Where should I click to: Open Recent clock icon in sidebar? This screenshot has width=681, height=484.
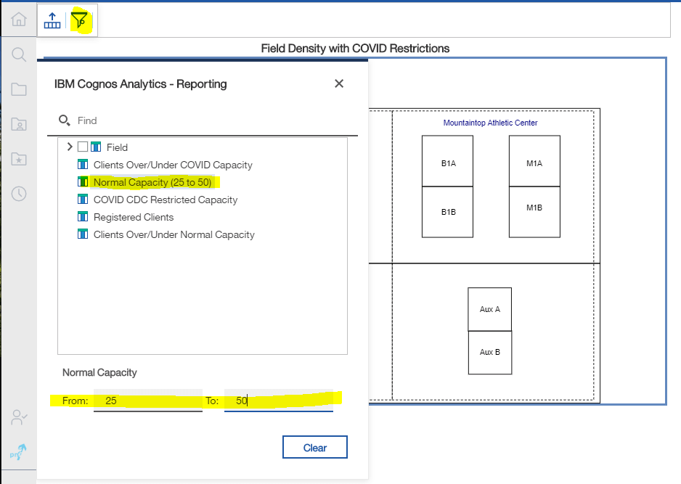point(19,194)
